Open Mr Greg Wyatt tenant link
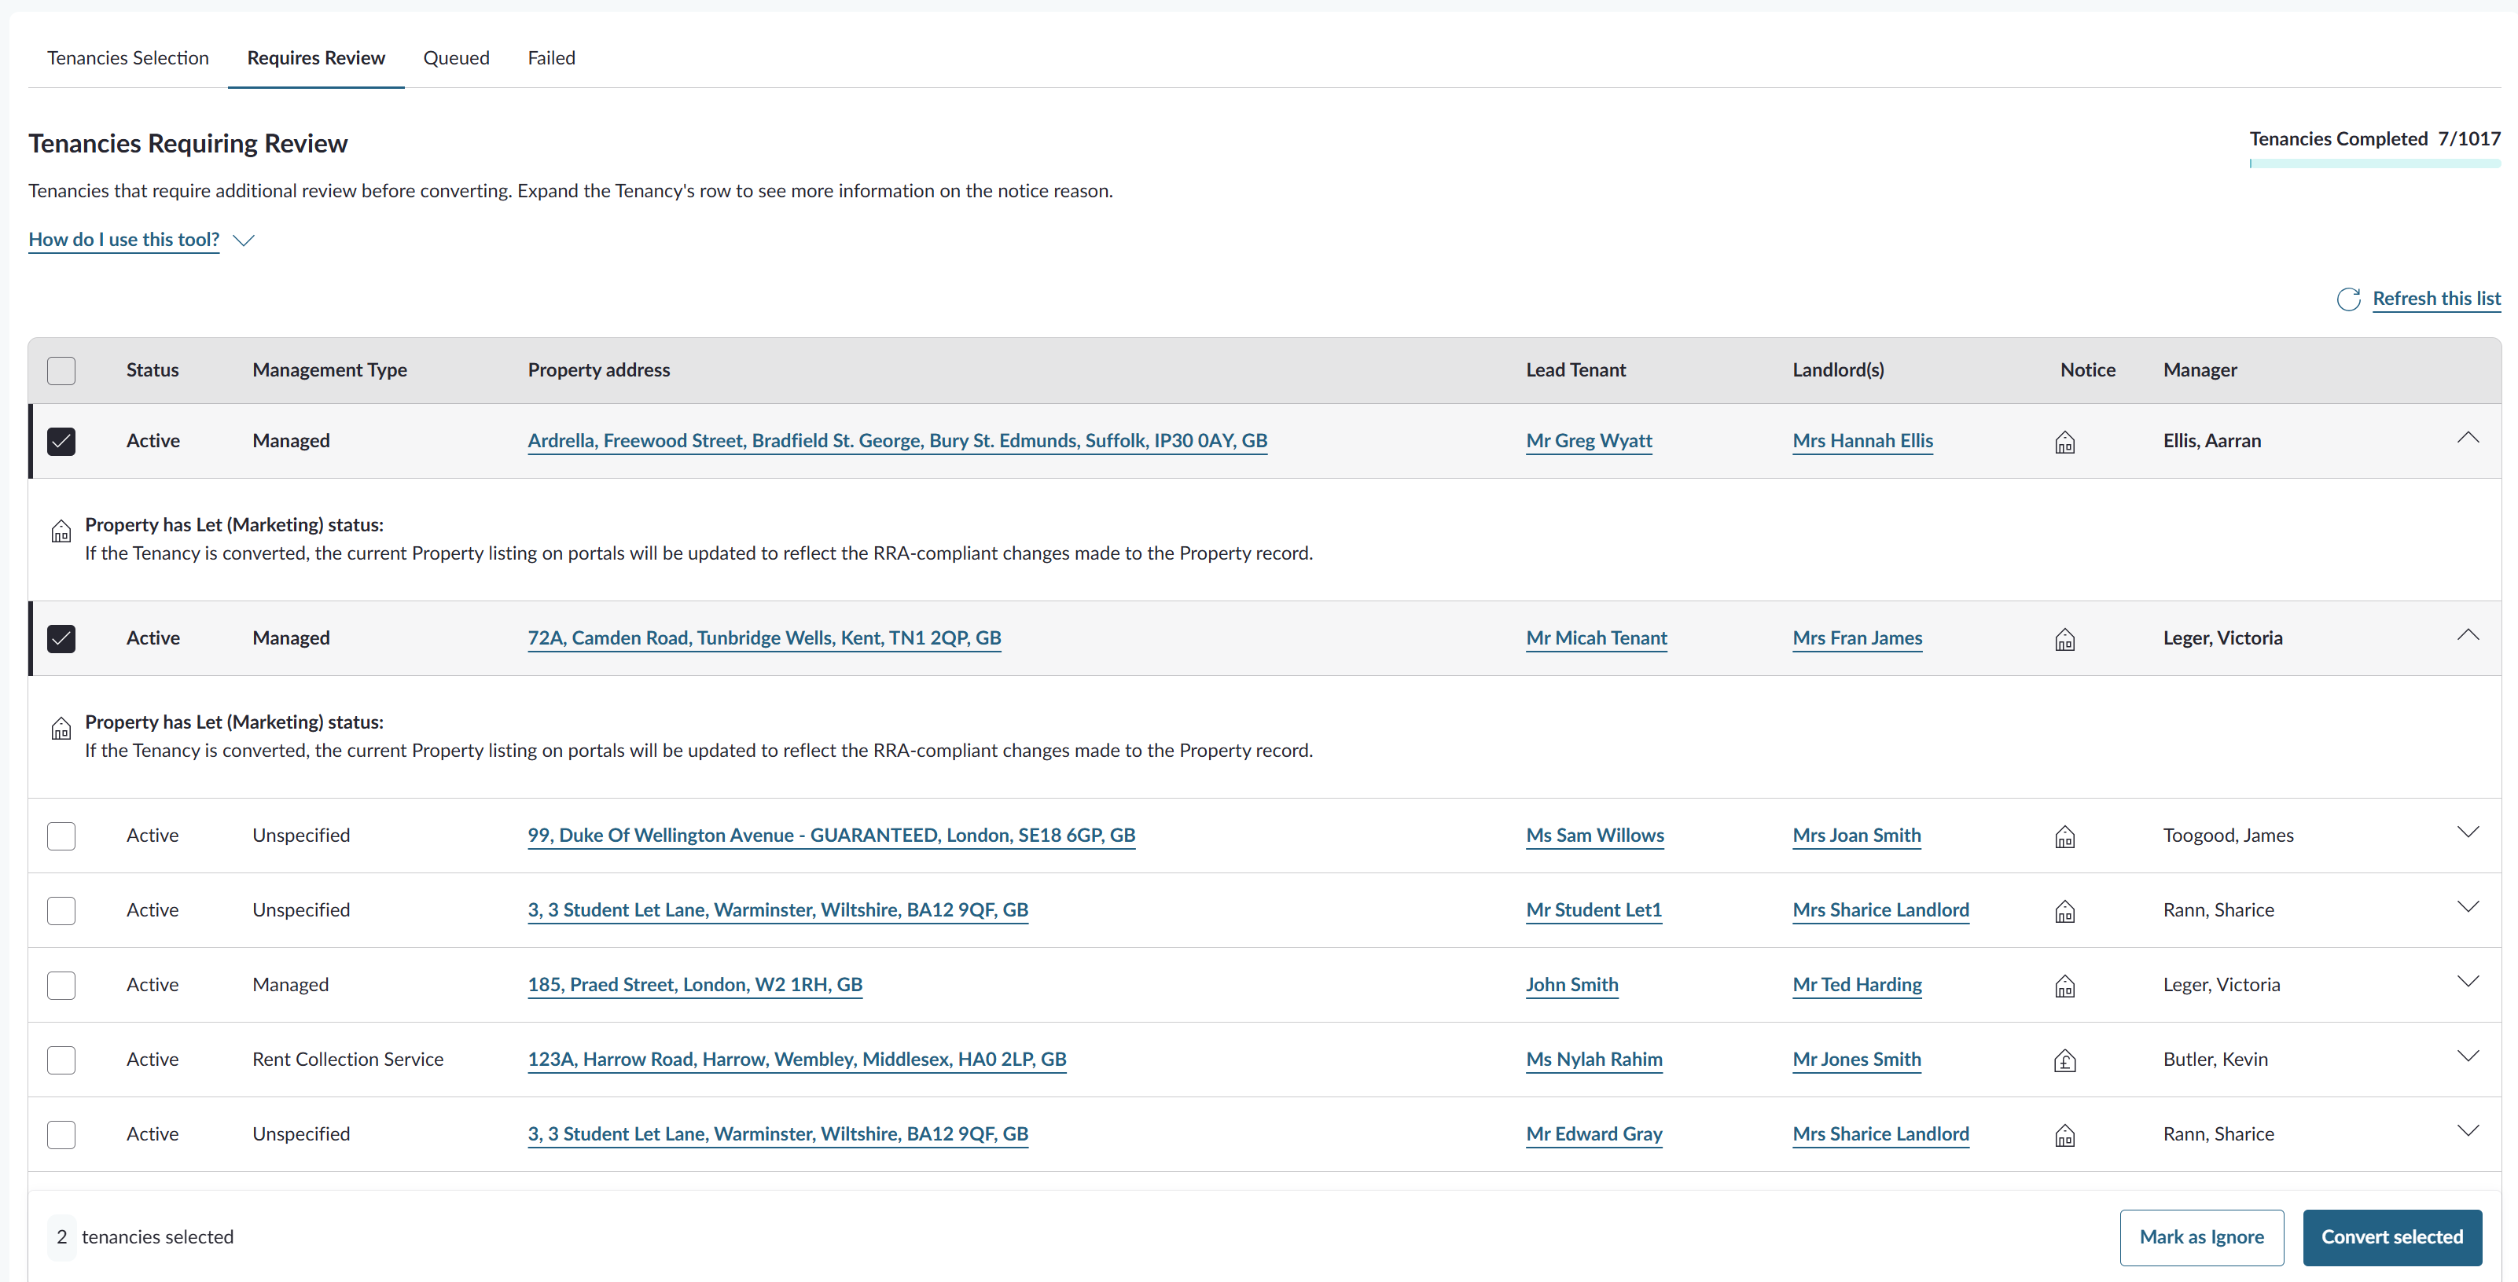Image resolution: width=2518 pixels, height=1282 pixels. point(1589,441)
